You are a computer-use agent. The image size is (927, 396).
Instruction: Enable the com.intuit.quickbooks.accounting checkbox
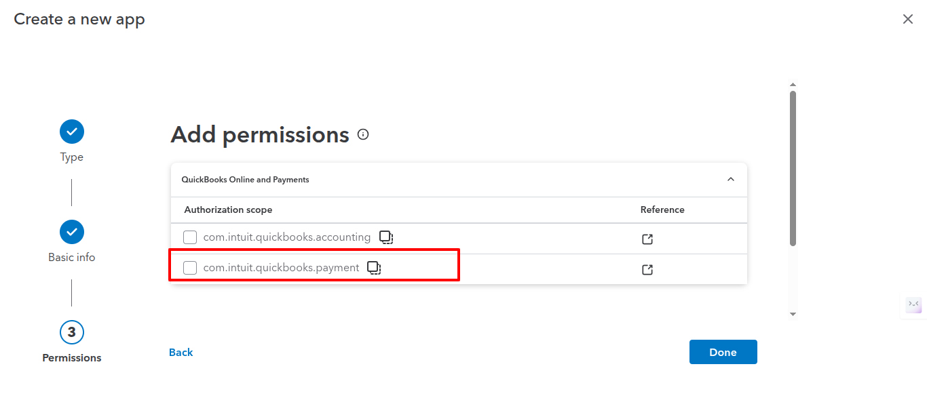(x=191, y=237)
